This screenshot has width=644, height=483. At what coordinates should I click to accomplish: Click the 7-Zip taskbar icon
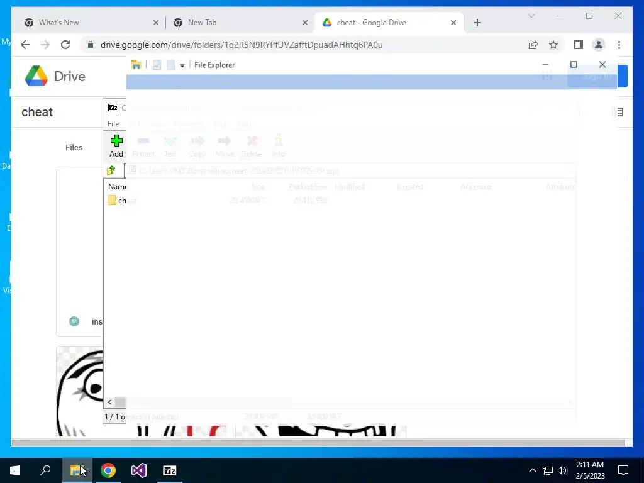170,470
